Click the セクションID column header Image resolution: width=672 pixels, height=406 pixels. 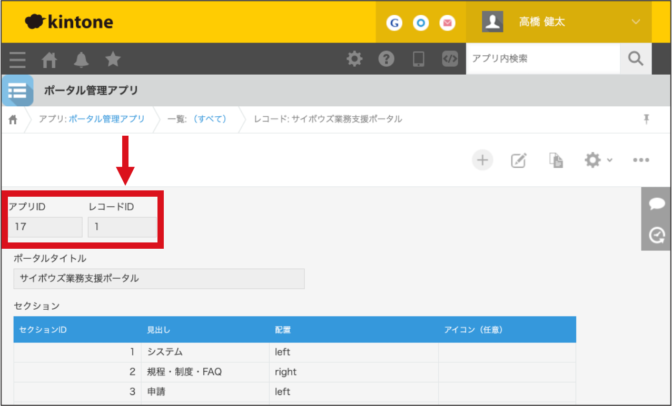click(77, 330)
